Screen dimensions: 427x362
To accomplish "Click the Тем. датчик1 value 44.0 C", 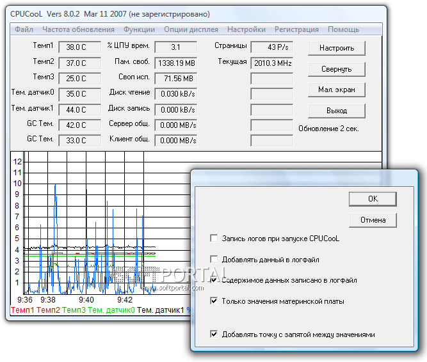I will (79, 110).
